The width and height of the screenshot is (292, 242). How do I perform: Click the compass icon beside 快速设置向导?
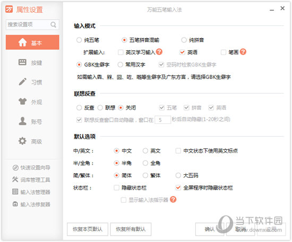pos(15,168)
